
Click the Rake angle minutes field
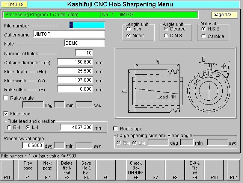point(59,105)
